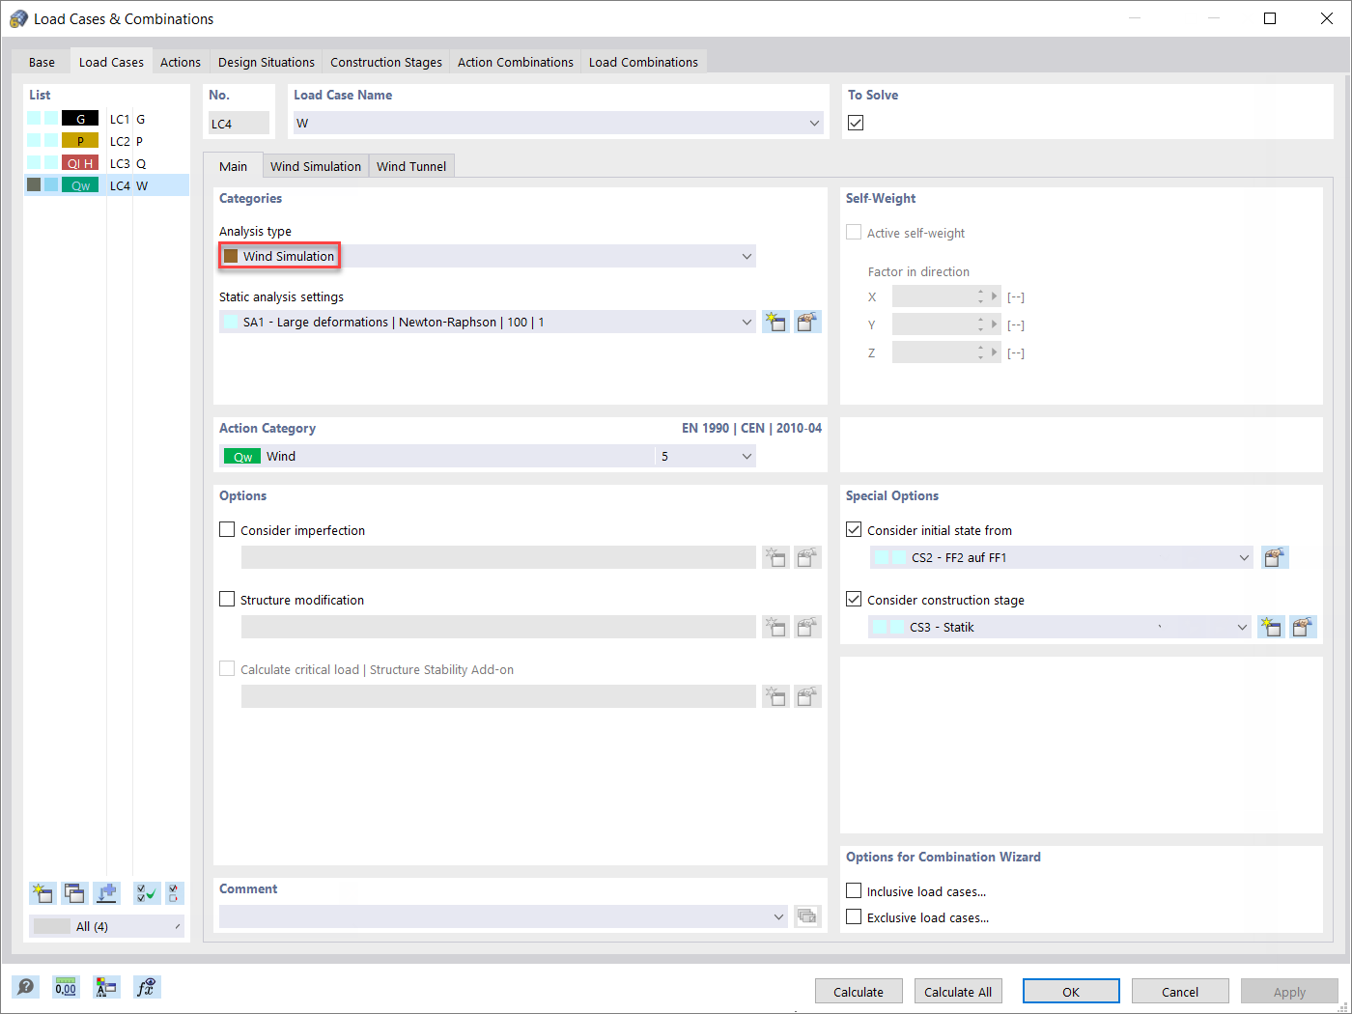Switch to the Base tab
This screenshot has width=1352, height=1014.
tap(42, 62)
